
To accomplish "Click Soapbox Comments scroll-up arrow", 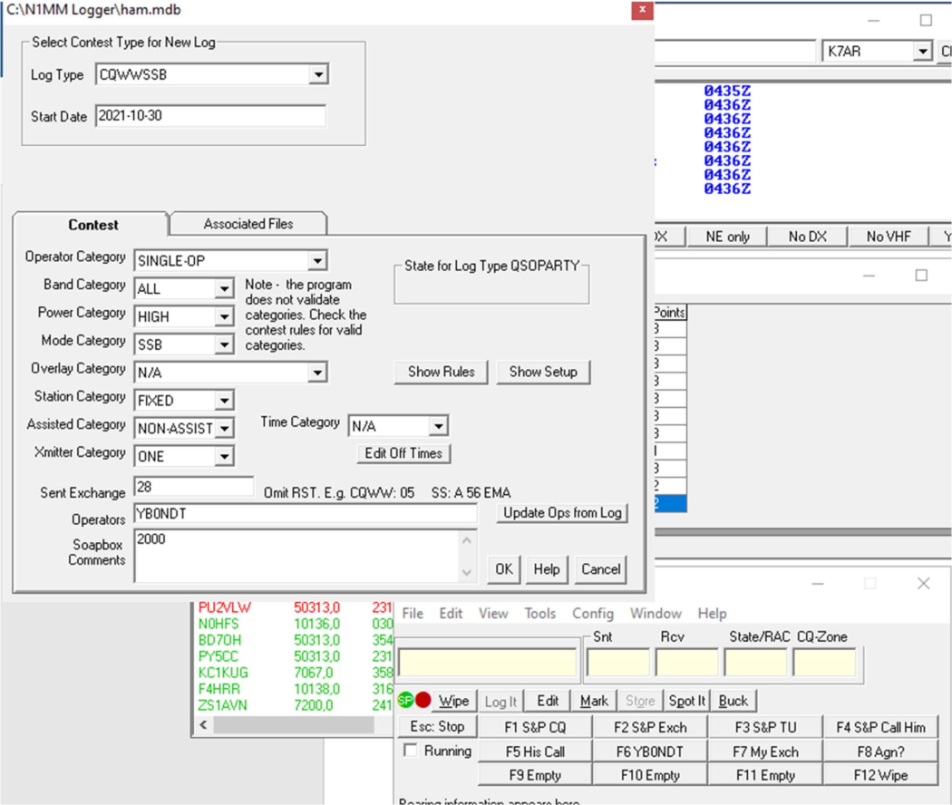I will (x=467, y=541).
